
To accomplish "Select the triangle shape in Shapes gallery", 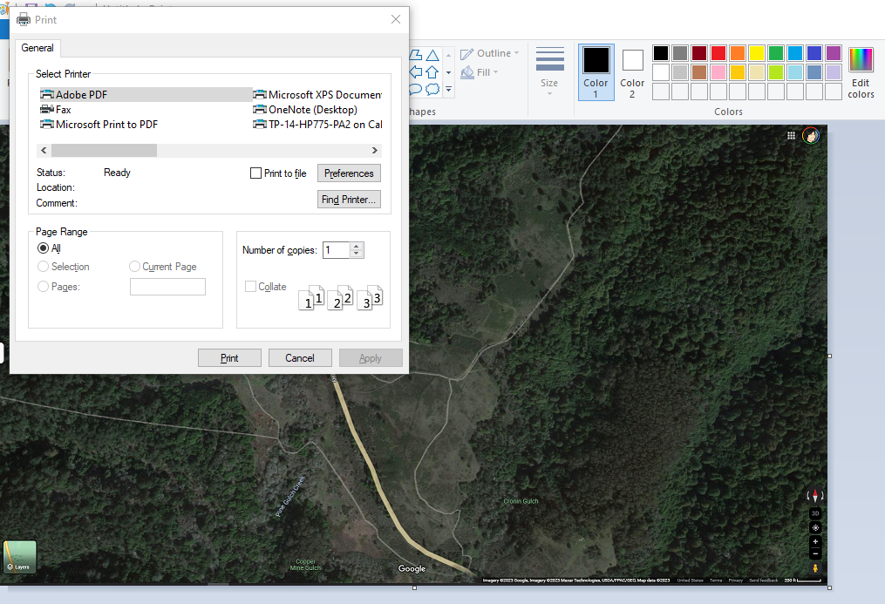I will point(432,54).
